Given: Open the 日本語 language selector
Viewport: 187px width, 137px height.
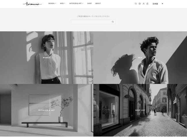Looking at the screenshot, I should 158,4.
